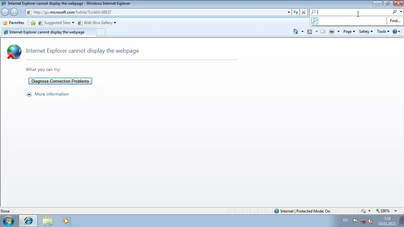This screenshot has width=404, height=227.
Task: Open Find... in search dropdown
Action: 395,21
